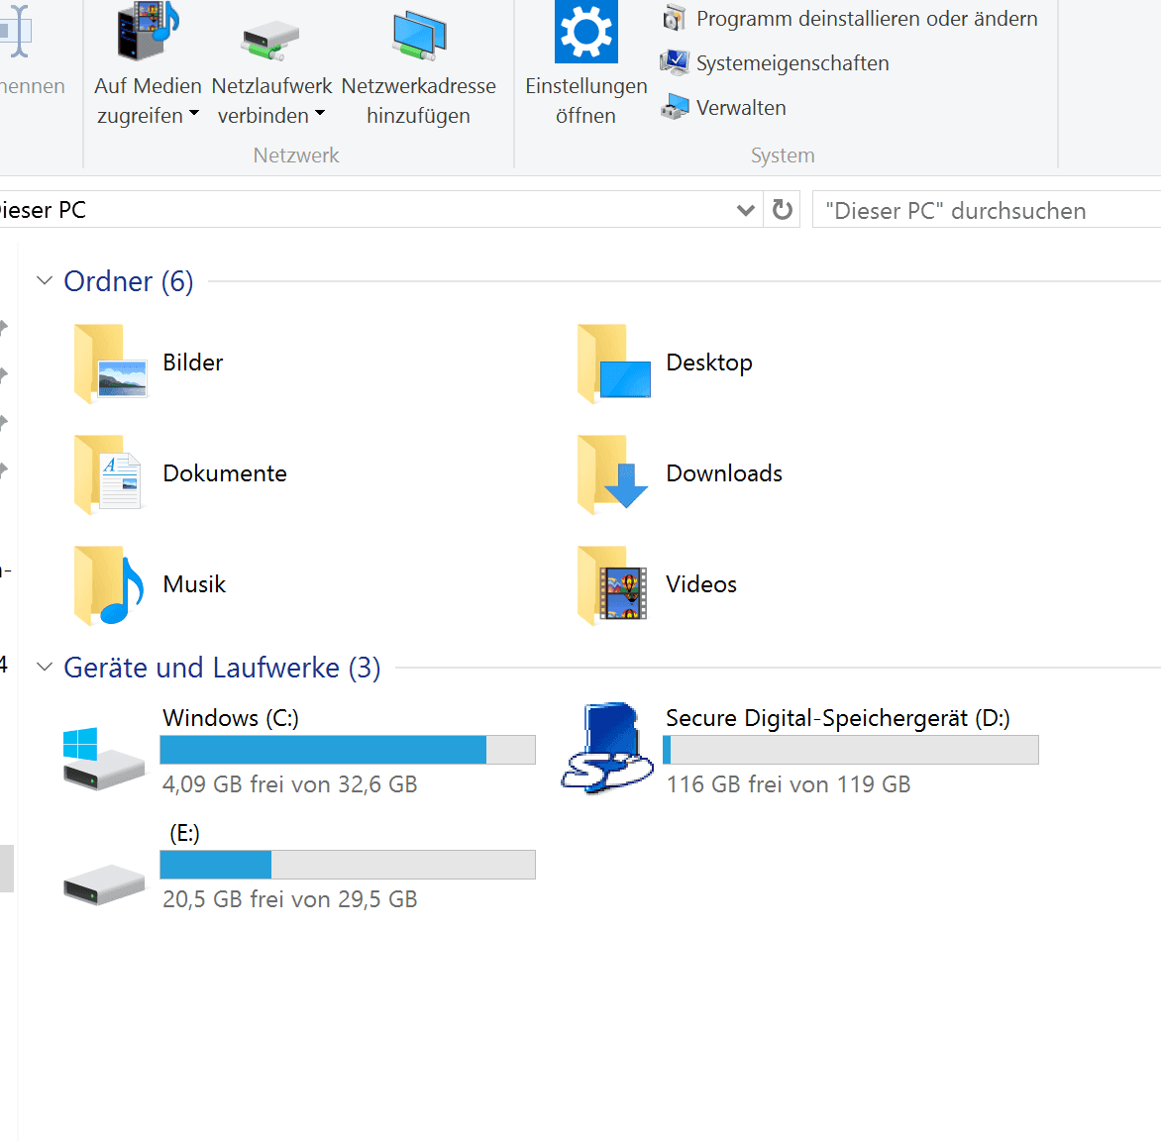
Task: Click the Secure Digital-Speichergerät (D:) name
Action: point(838,718)
